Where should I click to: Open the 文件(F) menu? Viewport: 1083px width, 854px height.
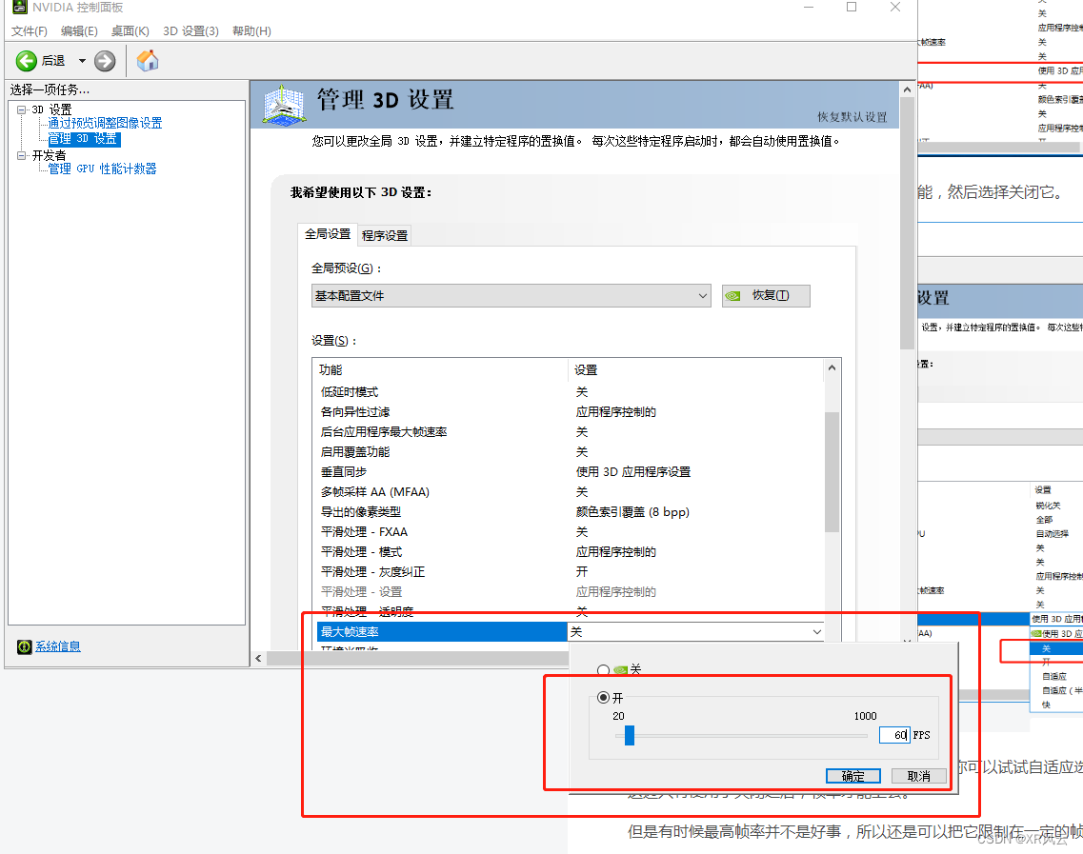(29, 31)
